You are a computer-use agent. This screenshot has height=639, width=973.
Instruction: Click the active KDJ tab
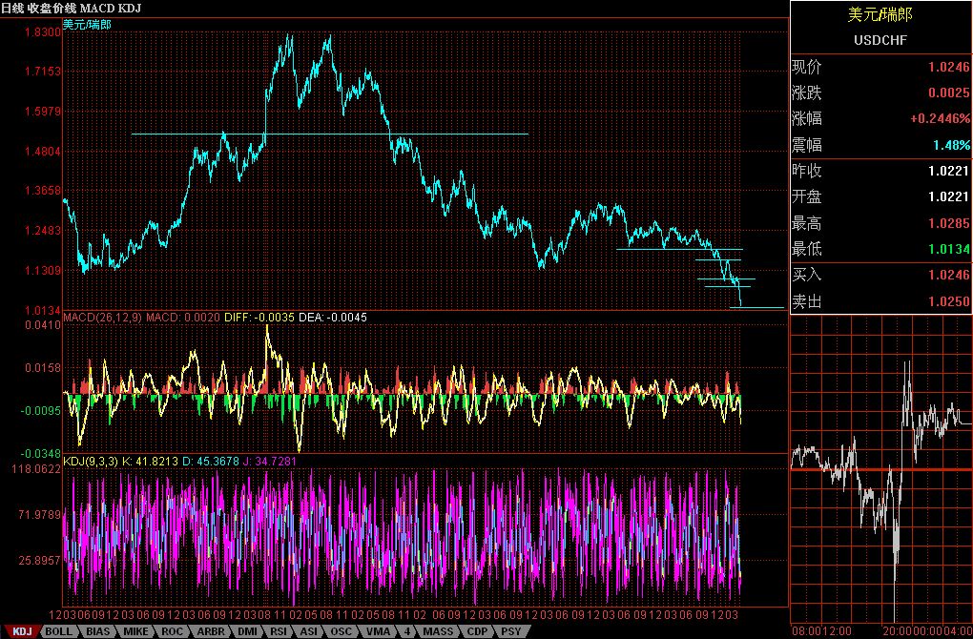22,631
